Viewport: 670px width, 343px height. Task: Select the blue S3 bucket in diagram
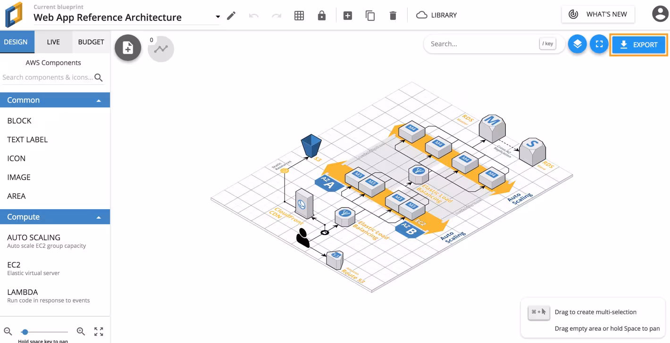tap(311, 146)
